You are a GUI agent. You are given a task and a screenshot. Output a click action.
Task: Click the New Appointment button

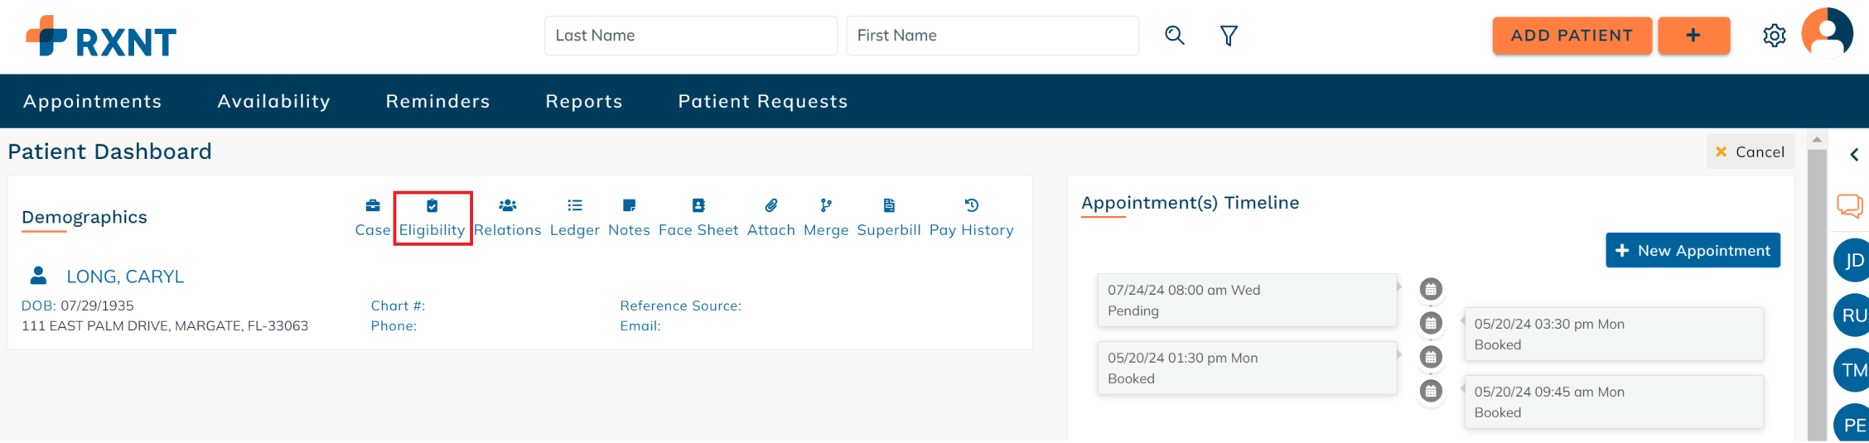[1693, 250]
